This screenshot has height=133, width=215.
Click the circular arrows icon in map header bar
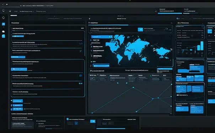[x=167, y=29]
